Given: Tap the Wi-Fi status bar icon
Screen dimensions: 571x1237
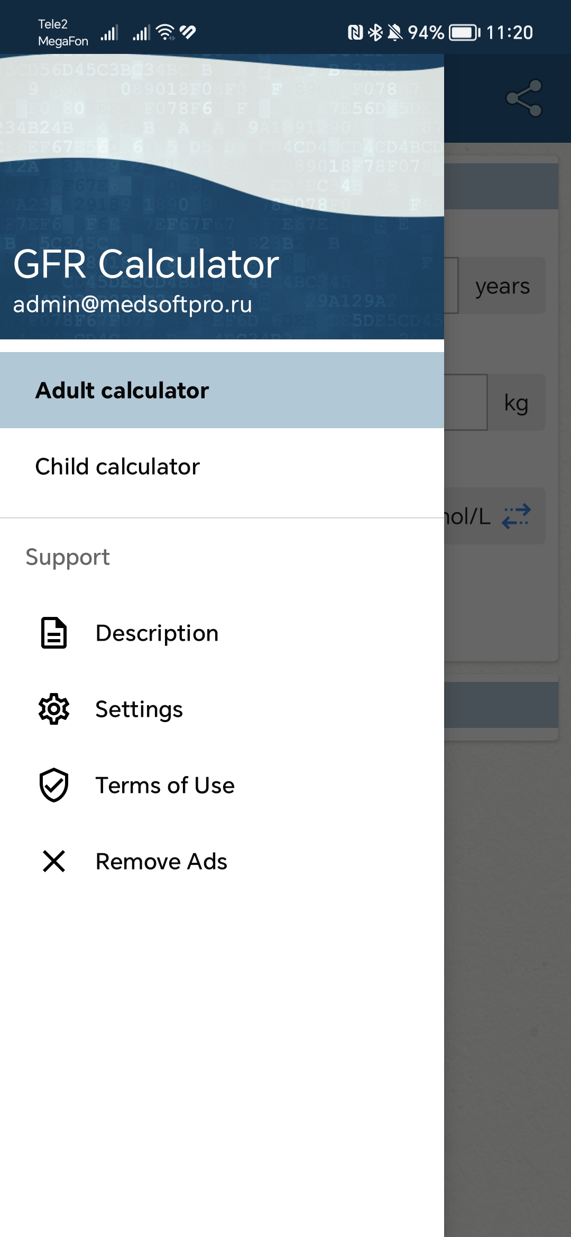Looking at the screenshot, I should point(166,33).
